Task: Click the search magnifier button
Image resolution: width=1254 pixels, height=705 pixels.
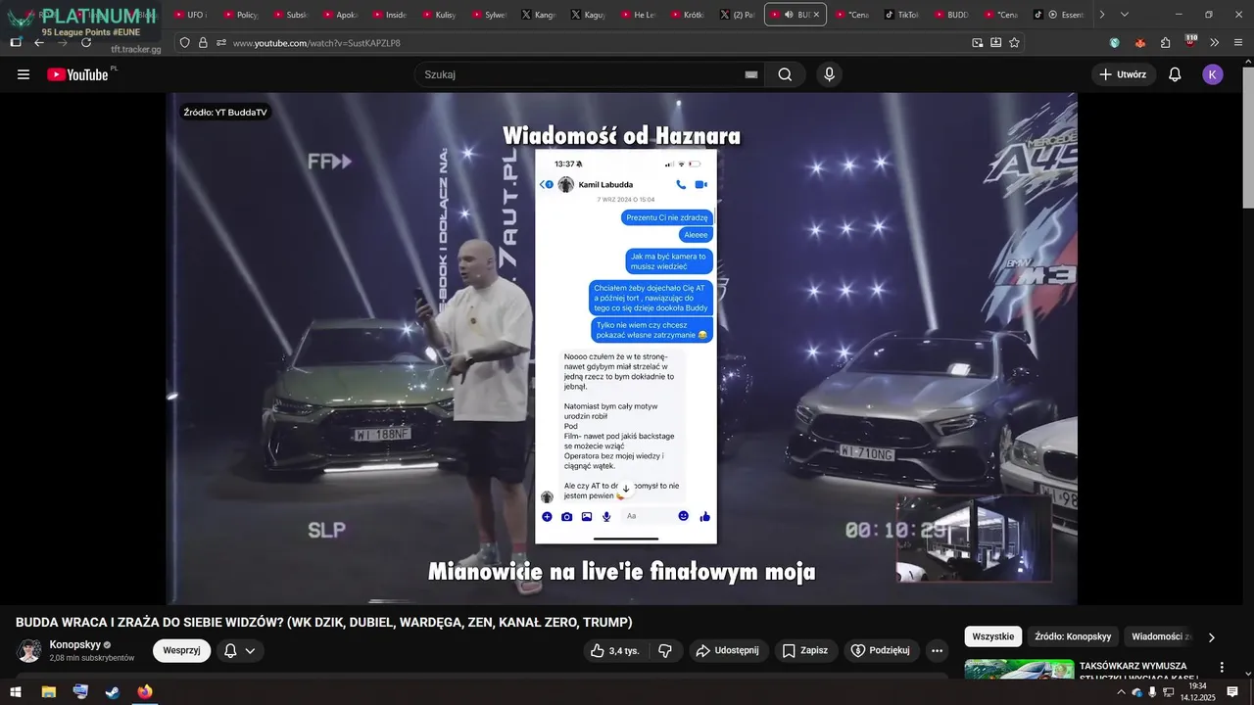Action: pyautogui.click(x=785, y=74)
